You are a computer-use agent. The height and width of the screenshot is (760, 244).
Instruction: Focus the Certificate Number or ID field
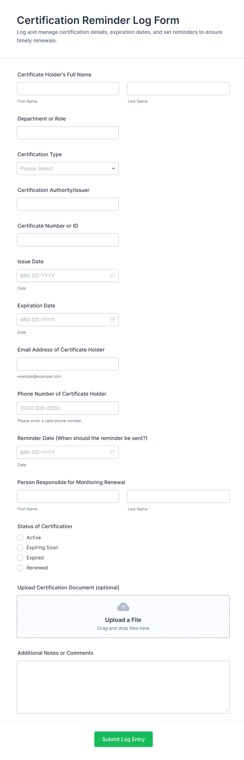[67, 240]
